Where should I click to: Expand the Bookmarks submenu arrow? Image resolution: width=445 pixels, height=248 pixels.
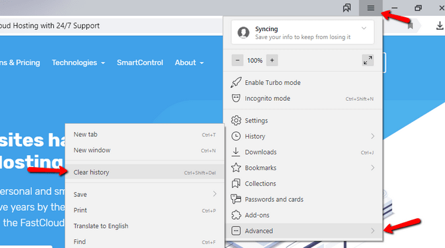tap(373, 168)
